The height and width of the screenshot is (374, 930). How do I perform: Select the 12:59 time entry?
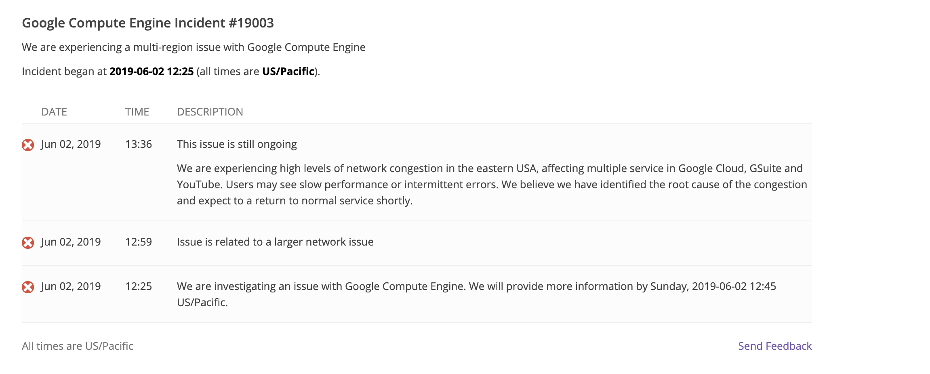pos(139,242)
